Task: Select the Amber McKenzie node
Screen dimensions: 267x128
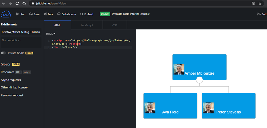Action: point(199,67)
